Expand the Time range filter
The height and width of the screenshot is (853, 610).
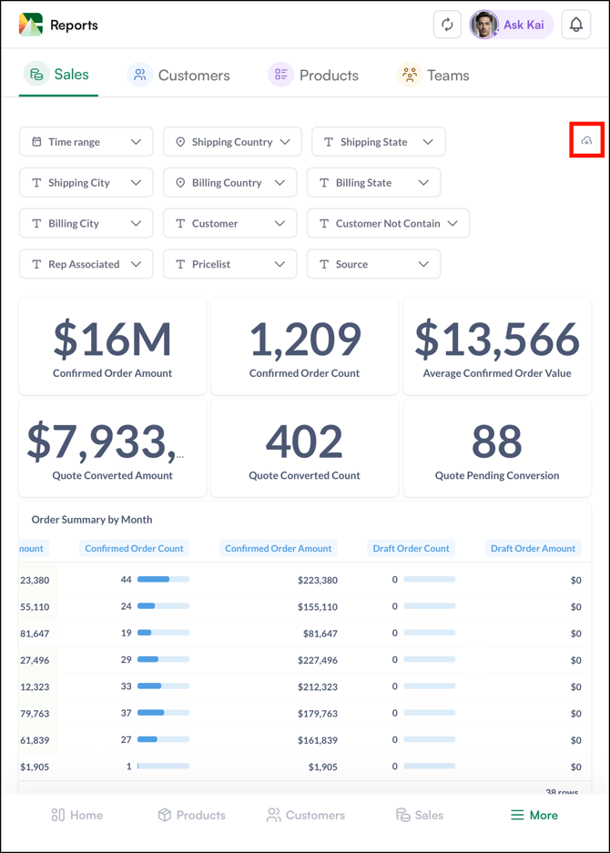click(86, 142)
